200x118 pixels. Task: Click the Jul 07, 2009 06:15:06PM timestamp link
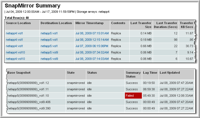point(92,46)
